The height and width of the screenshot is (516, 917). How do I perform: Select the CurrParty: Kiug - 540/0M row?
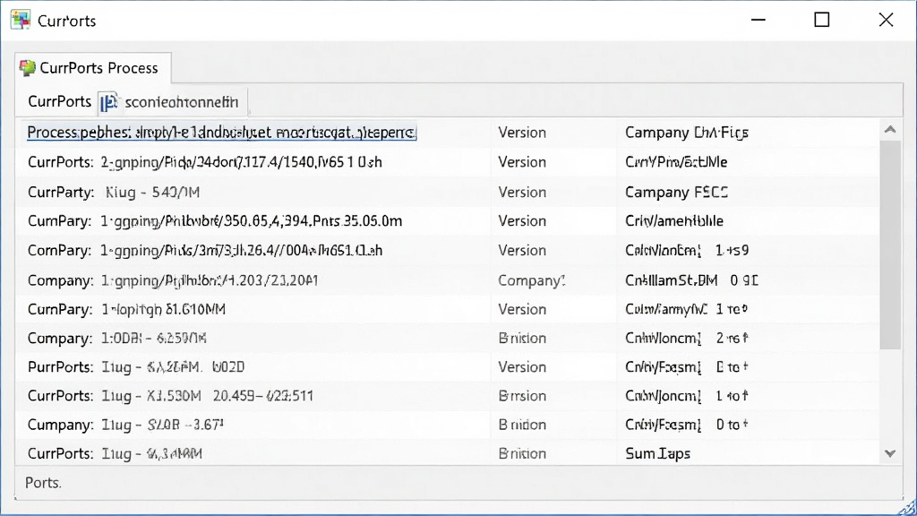click(x=447, y=192)
